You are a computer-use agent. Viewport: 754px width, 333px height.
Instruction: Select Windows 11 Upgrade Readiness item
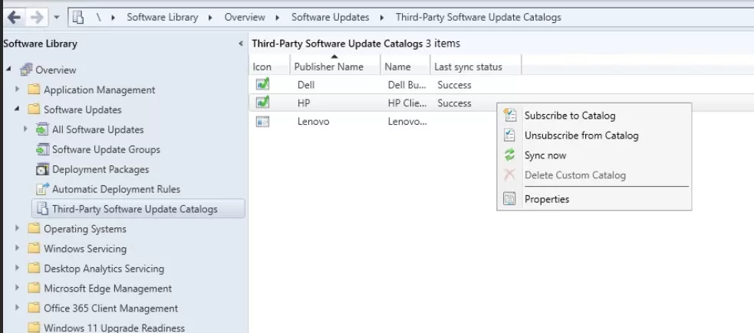pyautogui.click(x=114, y=328)
